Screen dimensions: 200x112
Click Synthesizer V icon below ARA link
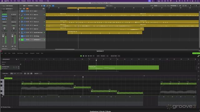coord(198,56)
